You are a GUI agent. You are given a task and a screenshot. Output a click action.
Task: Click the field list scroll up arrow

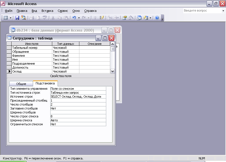(112, 44)
